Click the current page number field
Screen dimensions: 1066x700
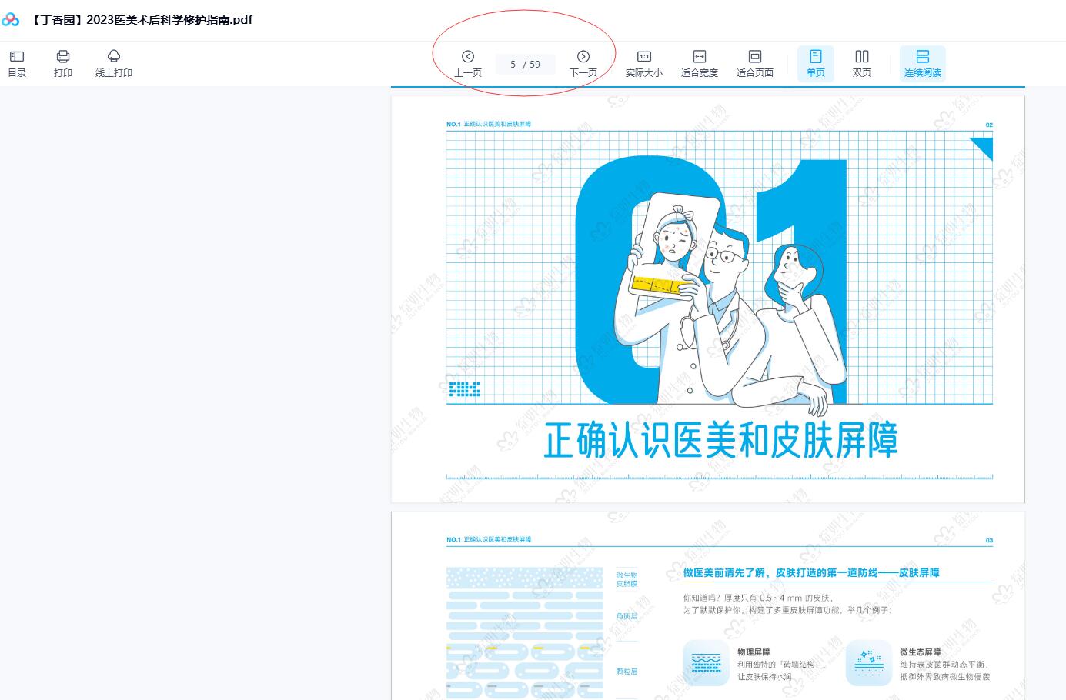coord(525,64)
